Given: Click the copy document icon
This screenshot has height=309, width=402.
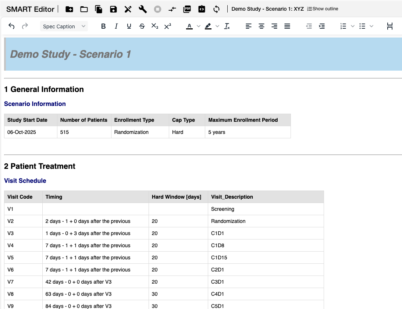Looking at the screenshot, I should (99, 9).
